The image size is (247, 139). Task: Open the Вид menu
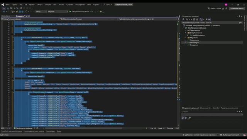point(21,5)
